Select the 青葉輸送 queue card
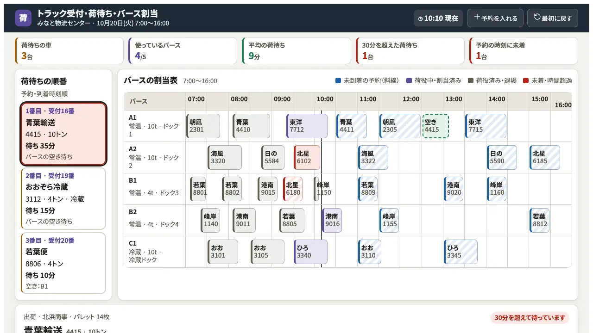 tap(63, 134)
